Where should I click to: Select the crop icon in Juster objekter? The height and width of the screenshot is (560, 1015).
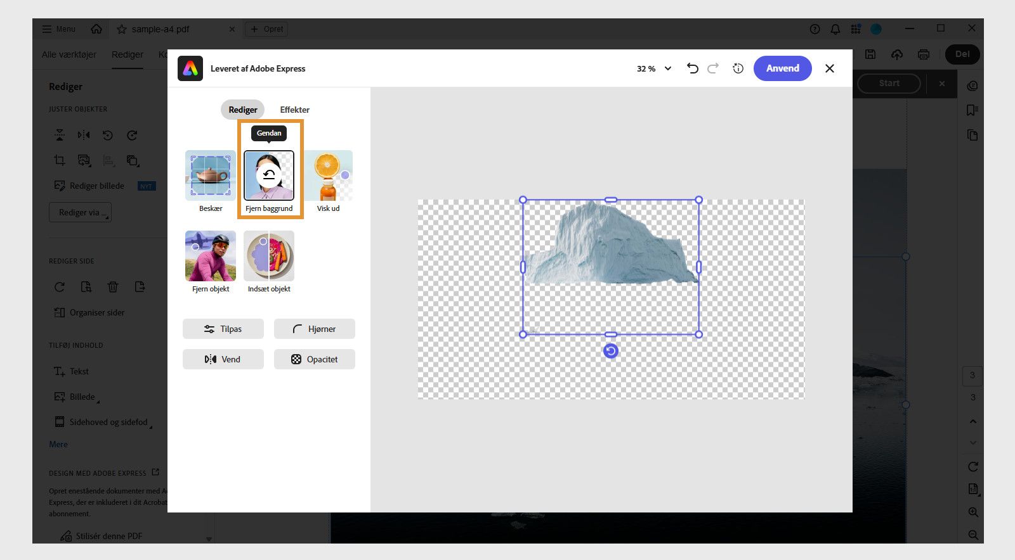tap(60, 160)
